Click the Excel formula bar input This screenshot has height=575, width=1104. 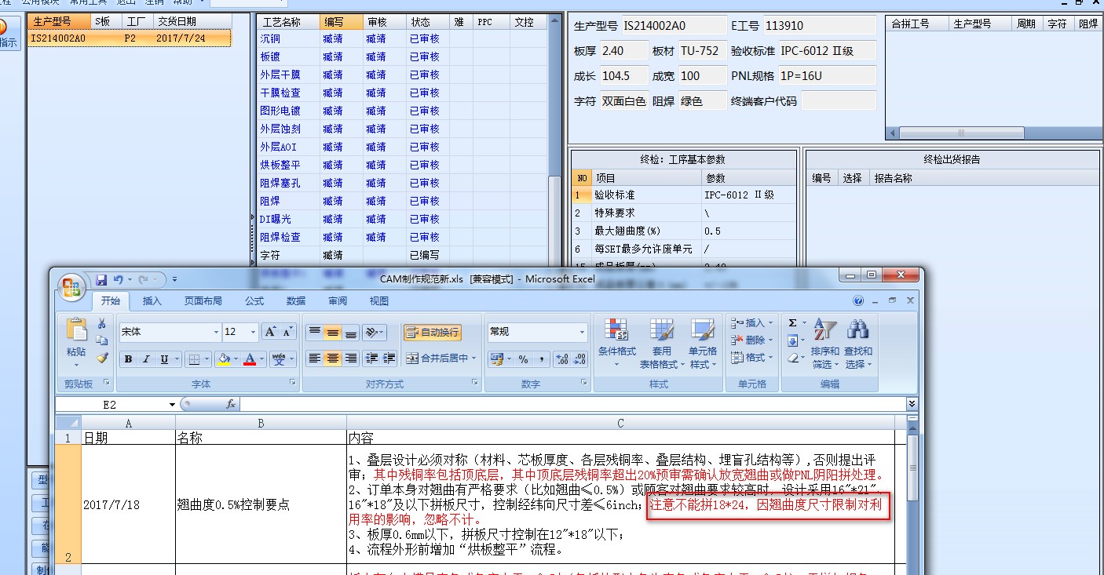(573, 404)
